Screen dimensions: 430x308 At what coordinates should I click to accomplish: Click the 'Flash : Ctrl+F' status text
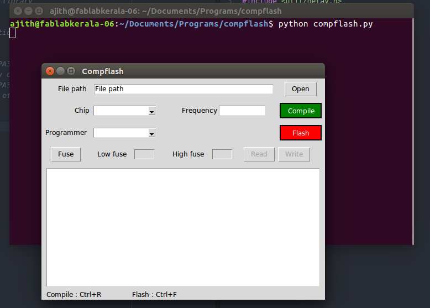click(154, 295)
